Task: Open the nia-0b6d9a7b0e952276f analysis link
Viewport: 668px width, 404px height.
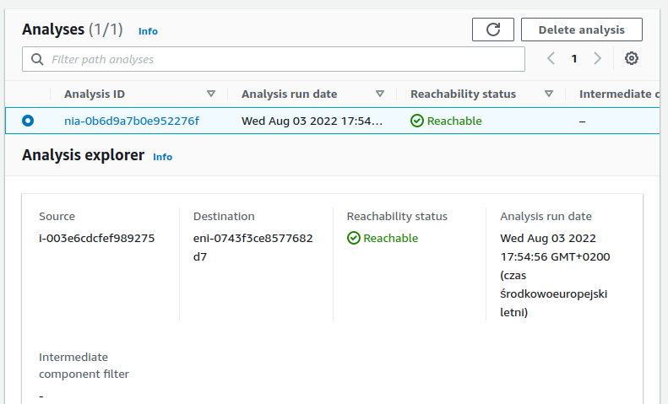Action: tap(132, 121)
